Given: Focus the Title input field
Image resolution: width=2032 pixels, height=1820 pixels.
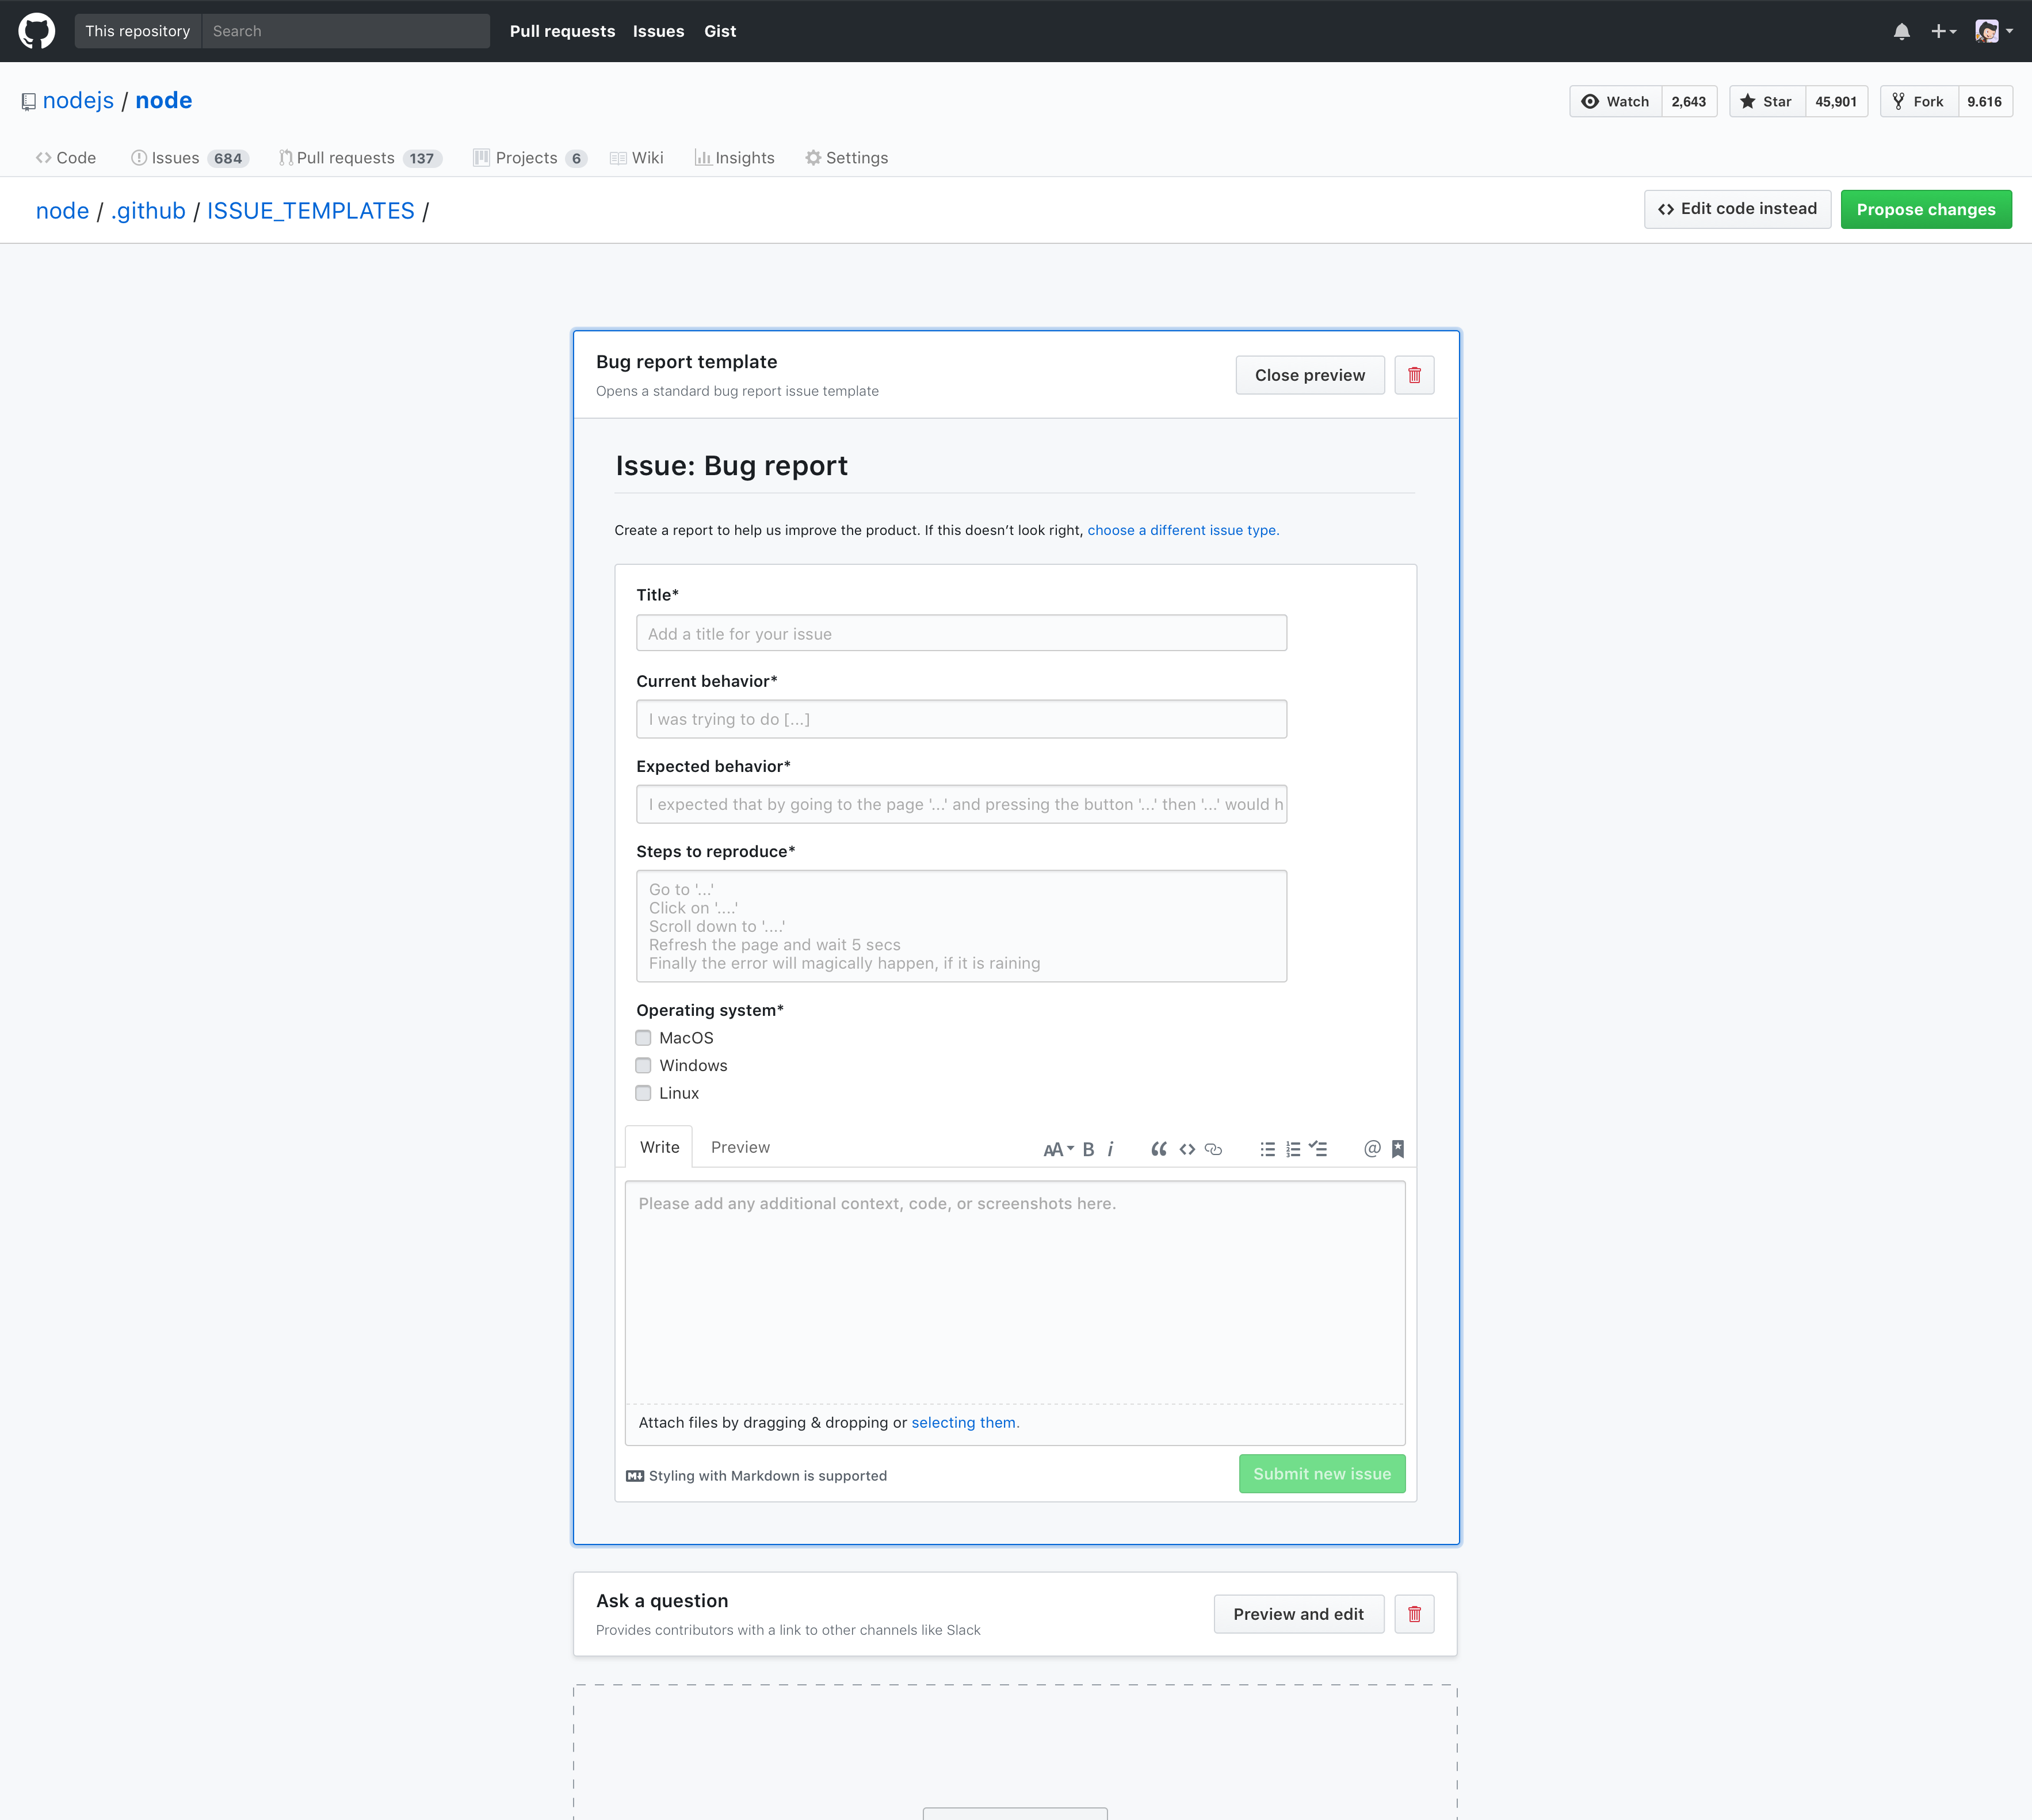Looking at the screenshot, I should (961, 633).
